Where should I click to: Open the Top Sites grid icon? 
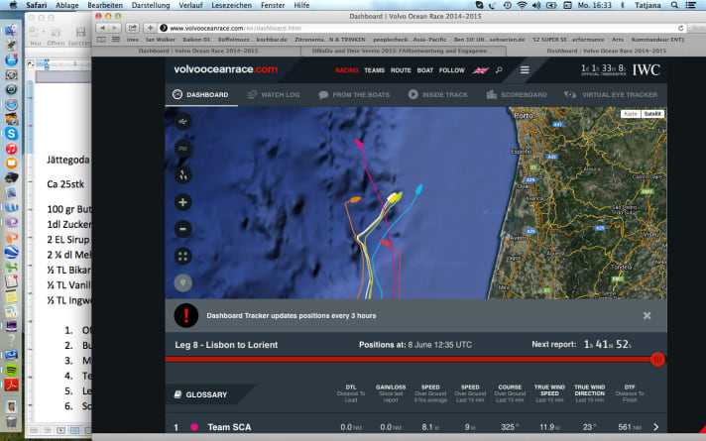tap(116, 40)
